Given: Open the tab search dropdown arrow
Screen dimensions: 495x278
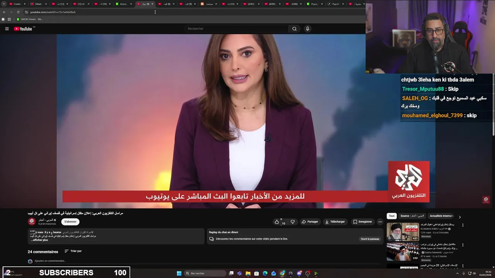Looking at the screenshot, I should (x=4, y=4).
